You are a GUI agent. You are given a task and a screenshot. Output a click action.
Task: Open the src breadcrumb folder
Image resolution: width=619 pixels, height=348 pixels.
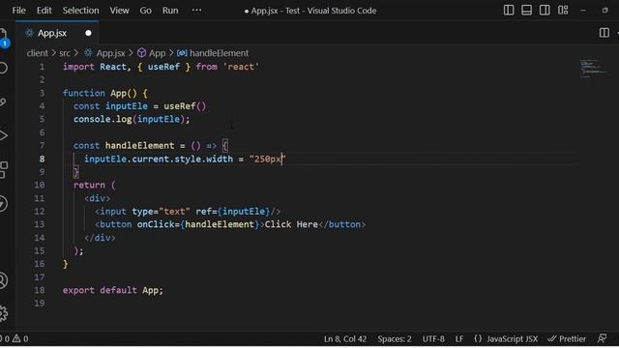(x=65, y=53)
